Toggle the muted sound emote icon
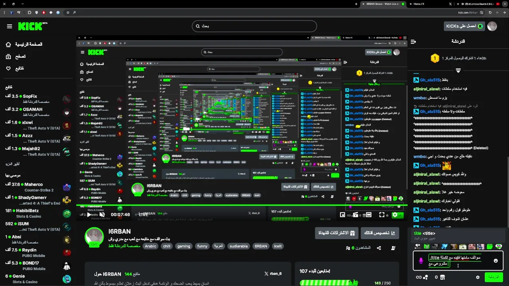This screenshot has height=286, width=509. (x=418, y=247)
